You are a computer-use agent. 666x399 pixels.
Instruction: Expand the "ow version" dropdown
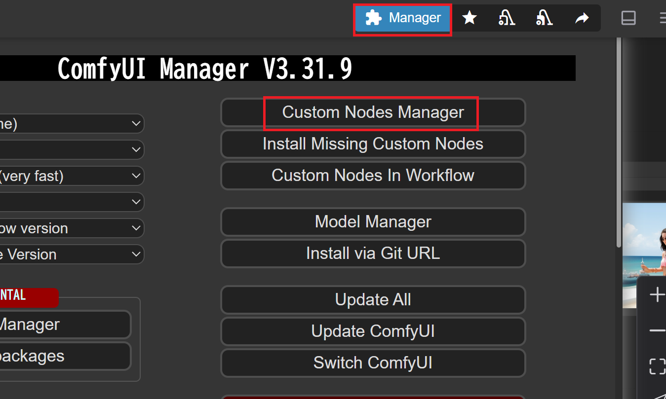(72, 228)
